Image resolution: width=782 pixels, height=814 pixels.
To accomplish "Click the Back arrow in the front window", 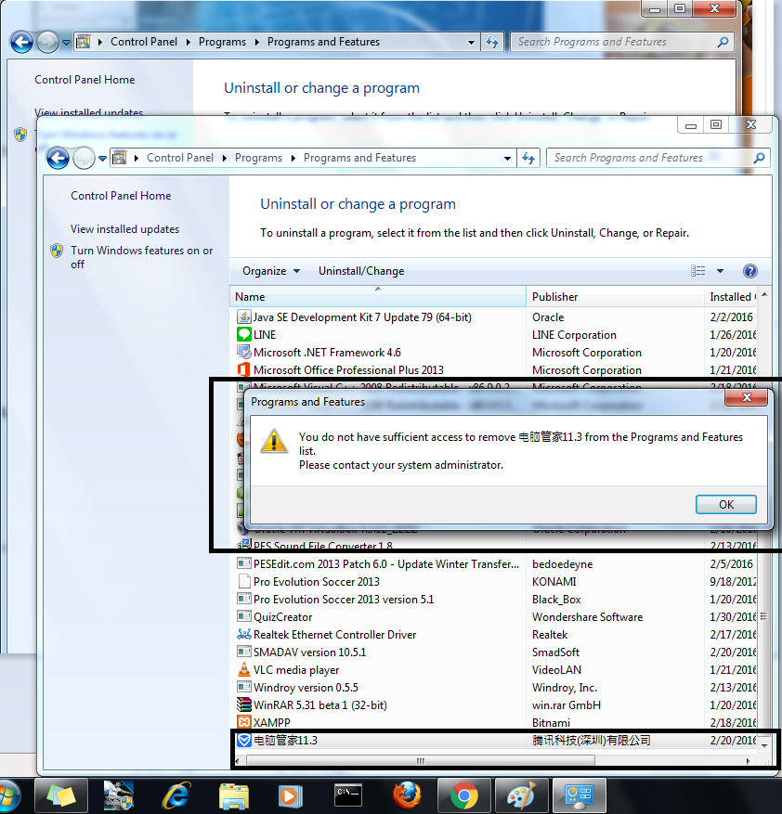I will pyautogui.click(x=58, y=158).
